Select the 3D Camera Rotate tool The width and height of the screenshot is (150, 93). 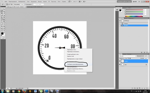pos(4,29)
